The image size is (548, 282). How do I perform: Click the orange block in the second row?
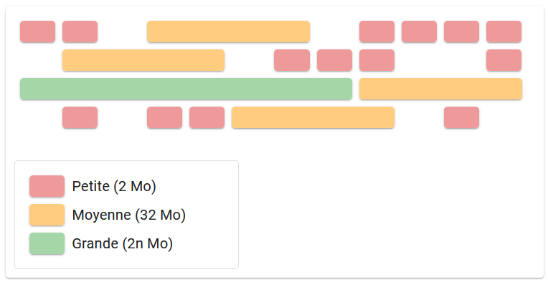tap(143, 60)
